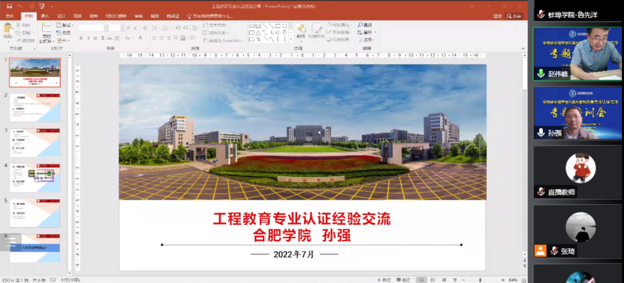The width and height of the screenshot is (624, 283).
Task: Toggle Bold text formatting
Action: [x=81, y=38]
